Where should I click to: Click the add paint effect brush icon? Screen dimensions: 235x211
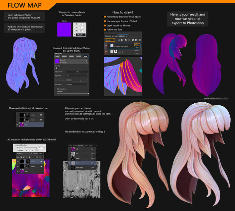pyautogui.click(x=119, y=40)
